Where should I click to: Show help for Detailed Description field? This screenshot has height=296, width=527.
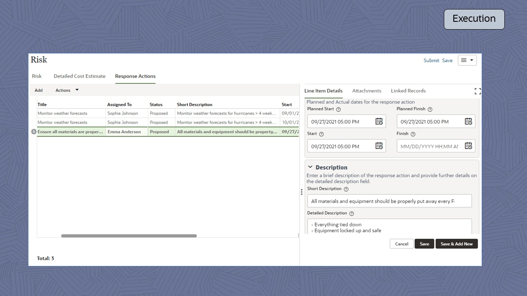coord(352,213)
